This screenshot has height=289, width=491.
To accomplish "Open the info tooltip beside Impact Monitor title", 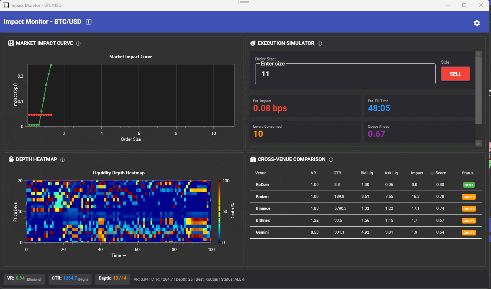I will [x=88, y=22].
